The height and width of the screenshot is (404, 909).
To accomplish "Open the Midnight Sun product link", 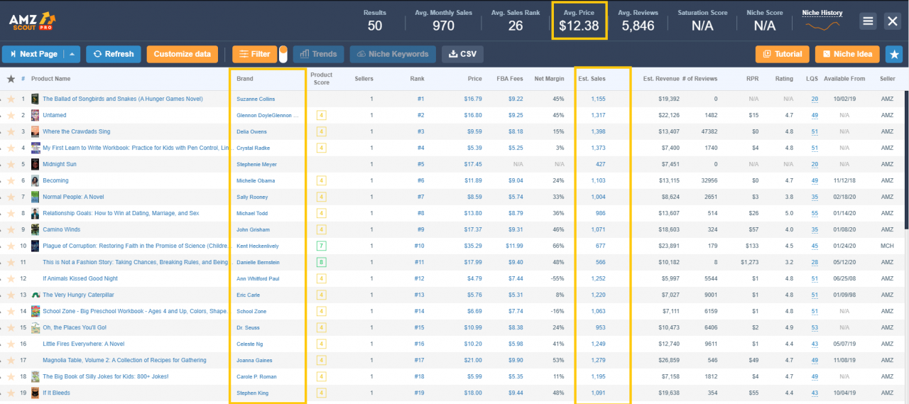I will point(60,164).
